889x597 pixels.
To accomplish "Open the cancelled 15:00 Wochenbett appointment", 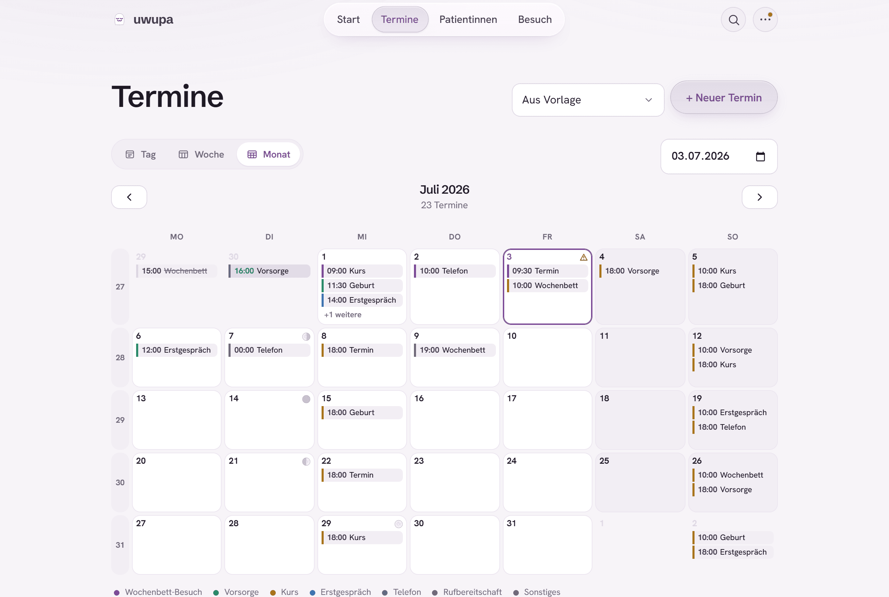I will (x=177, y=271).
